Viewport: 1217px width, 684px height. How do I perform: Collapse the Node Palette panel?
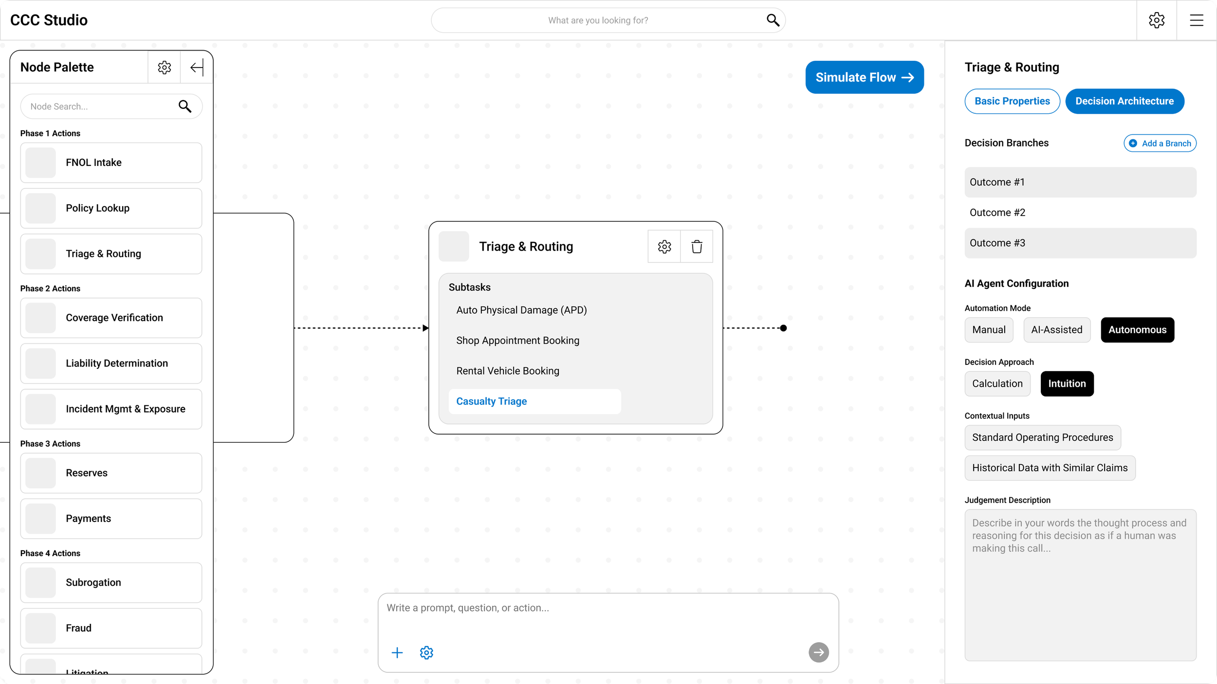click(197, 67)
